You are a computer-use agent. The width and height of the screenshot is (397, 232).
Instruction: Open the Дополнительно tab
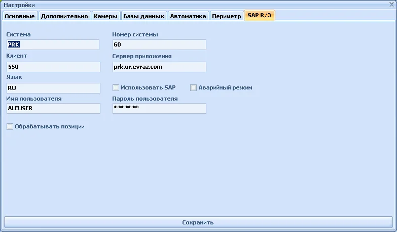65,16
